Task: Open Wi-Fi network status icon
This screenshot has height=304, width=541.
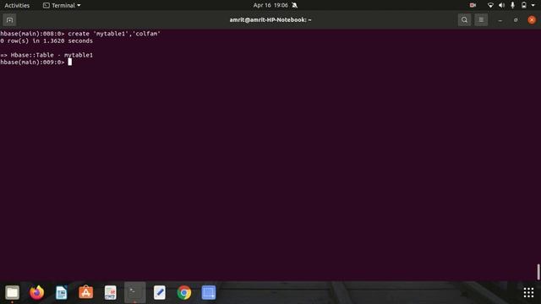Action: [x=490, y=5]
